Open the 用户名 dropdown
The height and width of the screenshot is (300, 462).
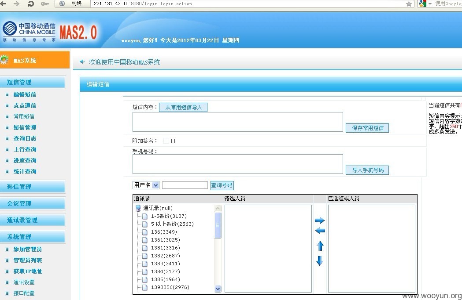click(145, 185)
